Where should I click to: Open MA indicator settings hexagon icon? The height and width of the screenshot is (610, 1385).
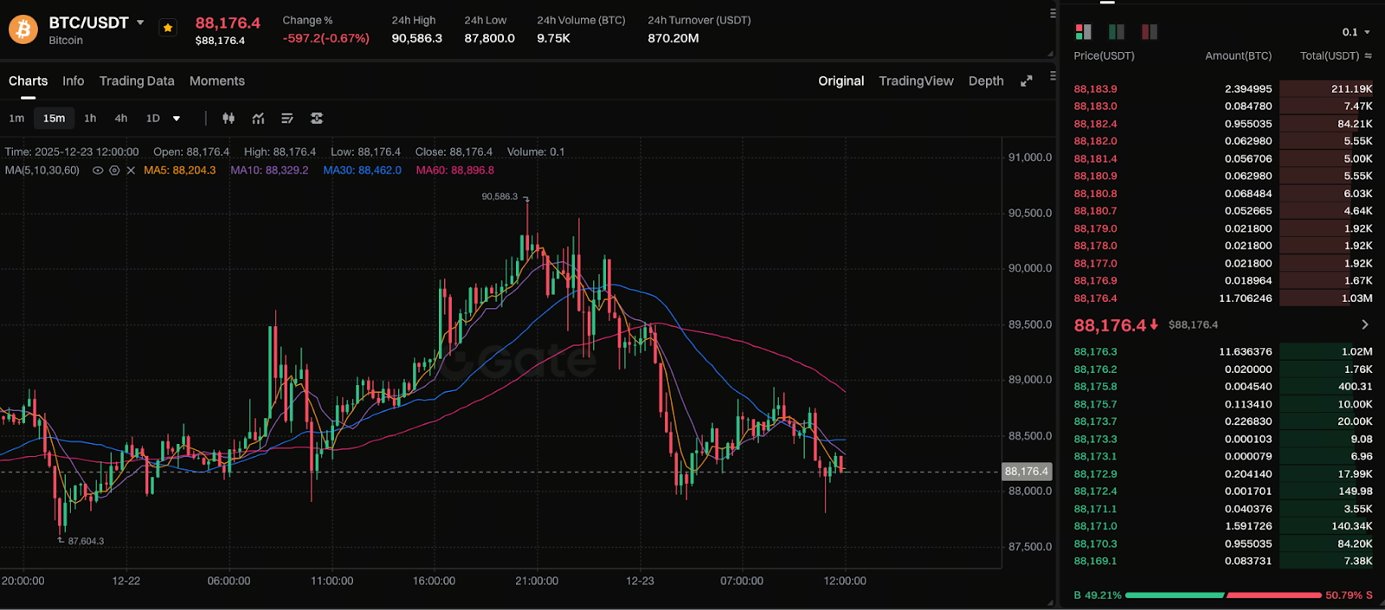114,170
